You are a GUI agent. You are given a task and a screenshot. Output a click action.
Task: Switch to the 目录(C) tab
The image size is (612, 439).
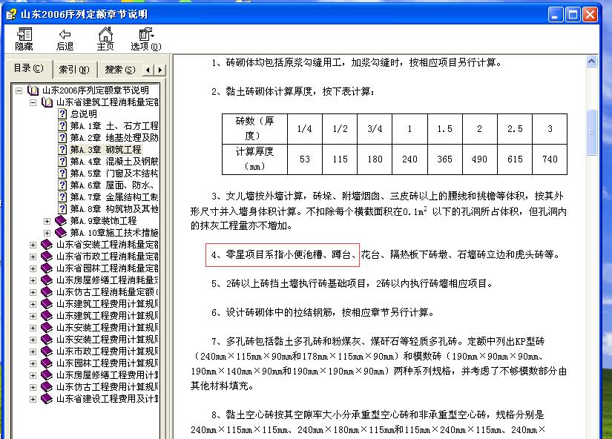28,68
